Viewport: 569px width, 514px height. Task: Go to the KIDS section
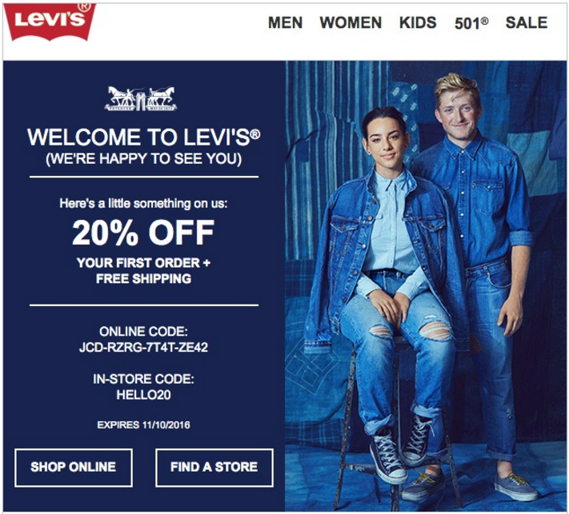click(418, 23)
